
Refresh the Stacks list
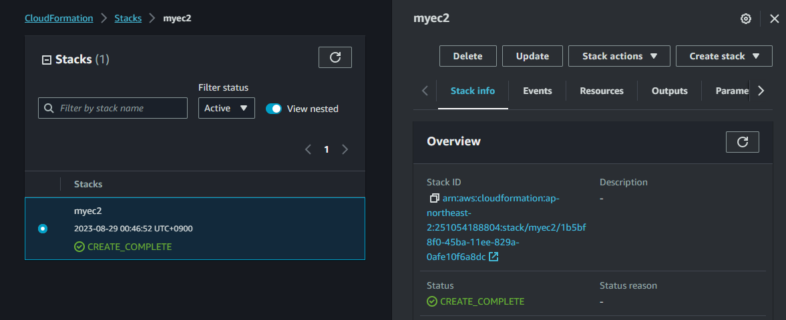click(335, 57)
